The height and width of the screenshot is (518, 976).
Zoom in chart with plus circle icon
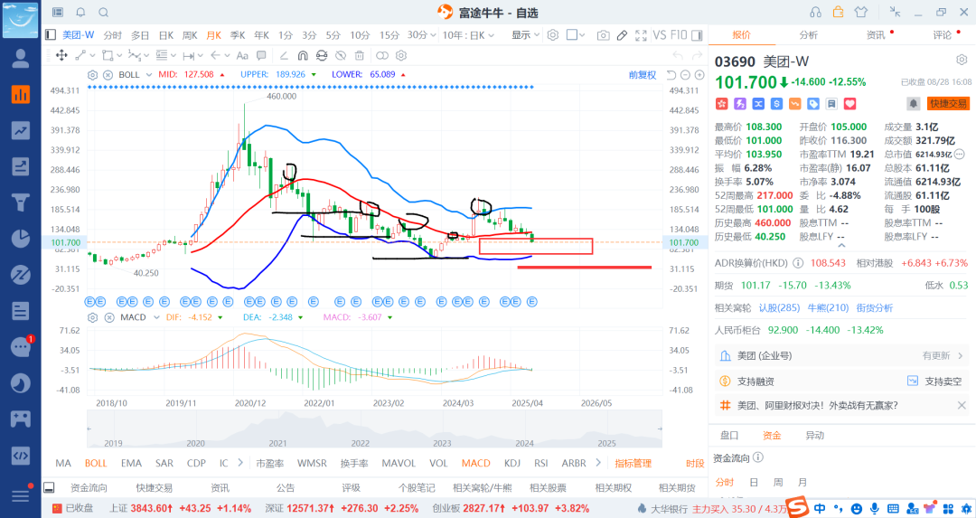click(x=699, y=75)
